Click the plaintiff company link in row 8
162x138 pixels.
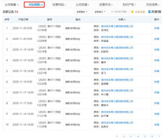117,101
